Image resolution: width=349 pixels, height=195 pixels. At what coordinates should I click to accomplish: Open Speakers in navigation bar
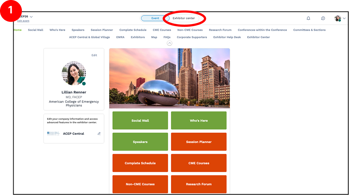click(78, 30)
